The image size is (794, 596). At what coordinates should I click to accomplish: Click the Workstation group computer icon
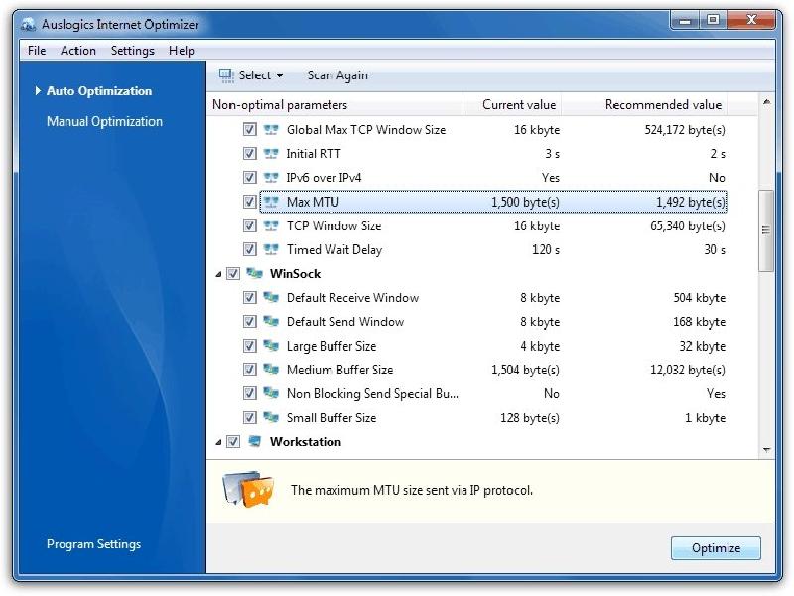pyautogui.click(x=254, y=441)
